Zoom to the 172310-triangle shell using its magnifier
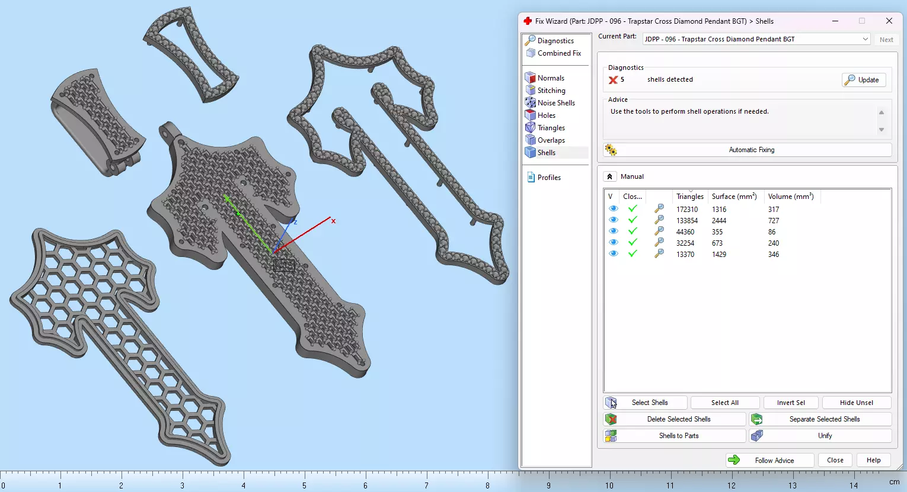The image size is (907, 492). pos(659,209)
